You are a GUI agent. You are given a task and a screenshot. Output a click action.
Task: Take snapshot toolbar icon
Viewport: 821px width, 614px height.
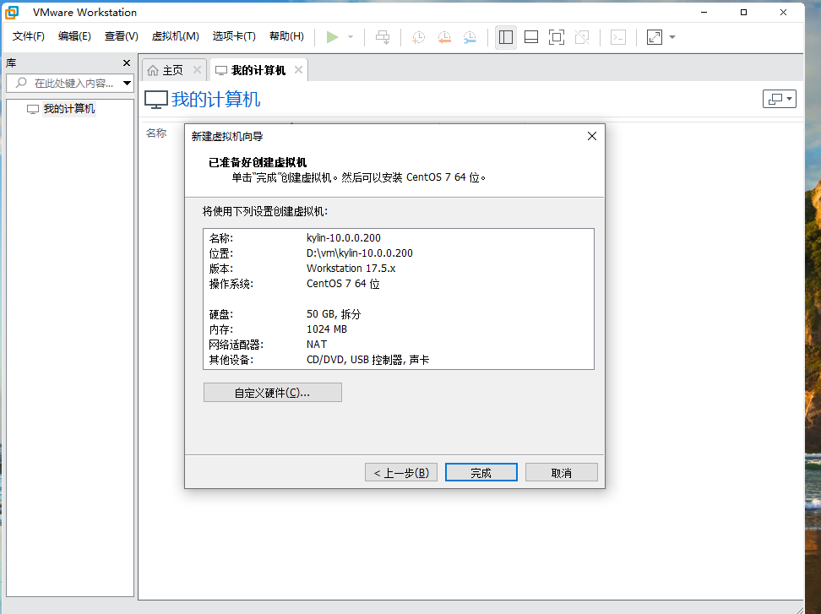point(418,37)
